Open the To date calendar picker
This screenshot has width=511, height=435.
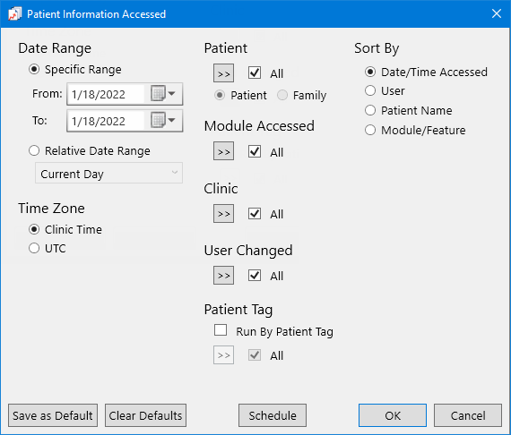click(x=163, y=121)
